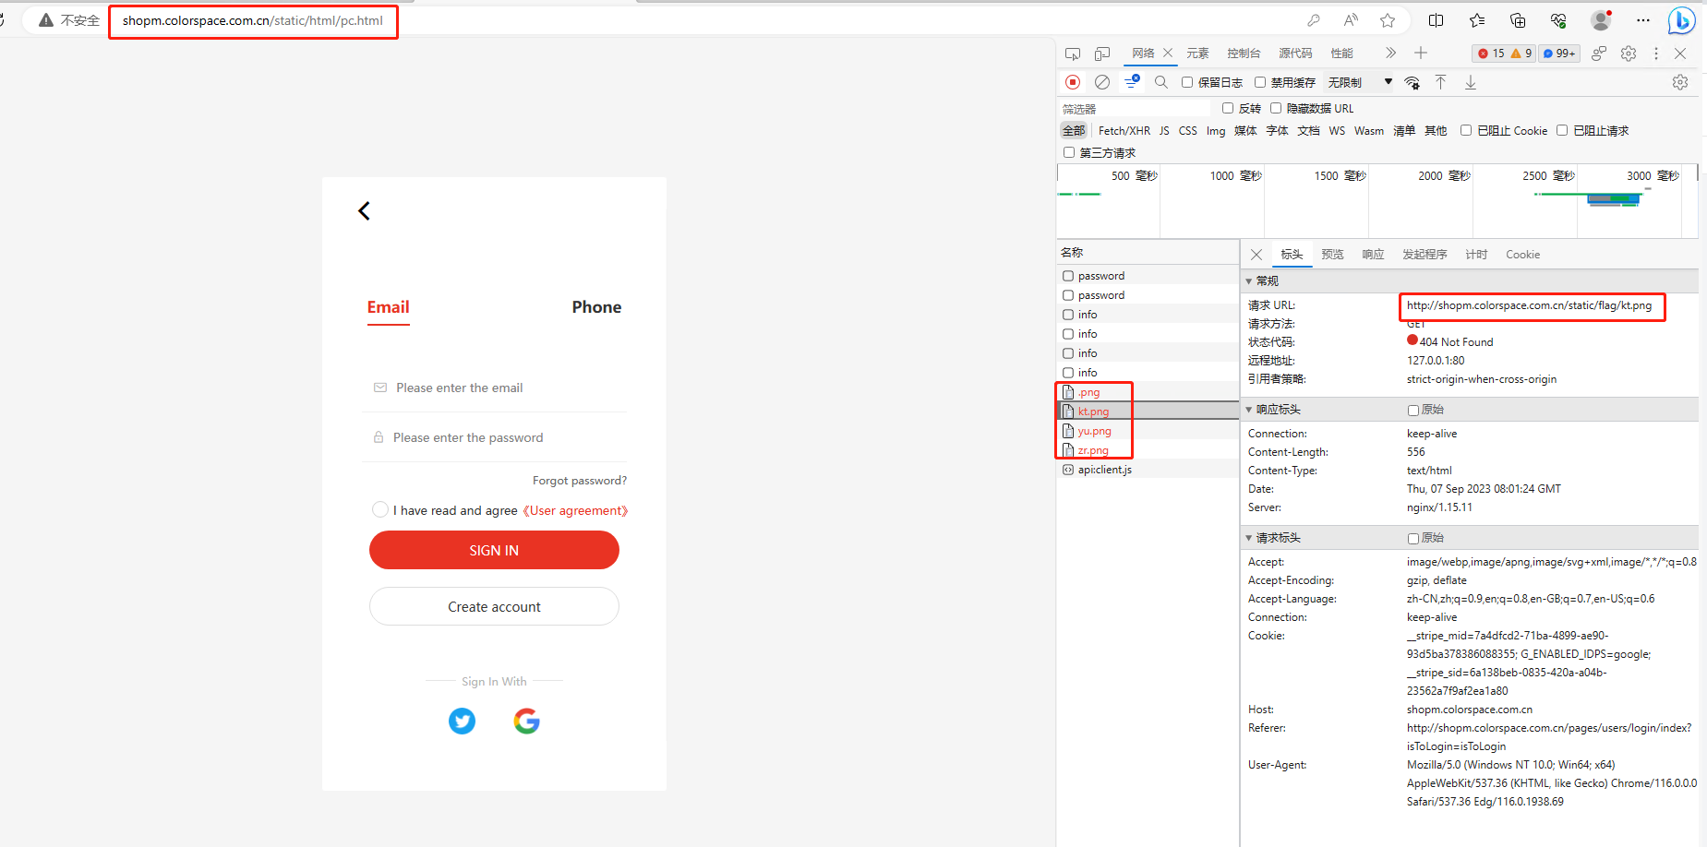1707x847 pixels.
Task: Click the DevTools inspect element icon
Action: pos(1072,54)
